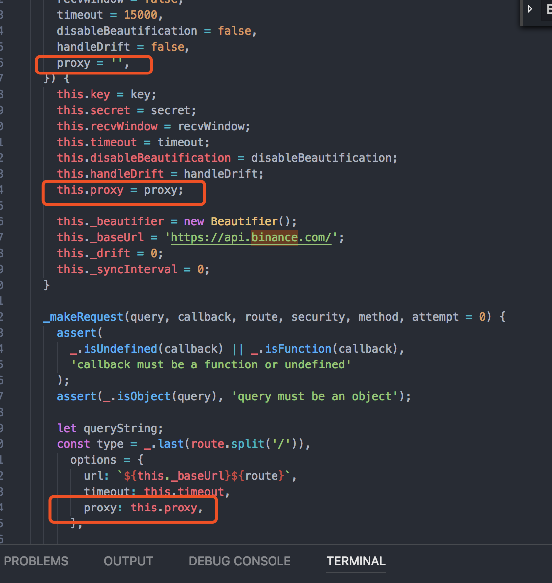The width and height of the screenshot is (552, 583).
Task: Click the 'url:' template string line
Action: tap(190, 476)
